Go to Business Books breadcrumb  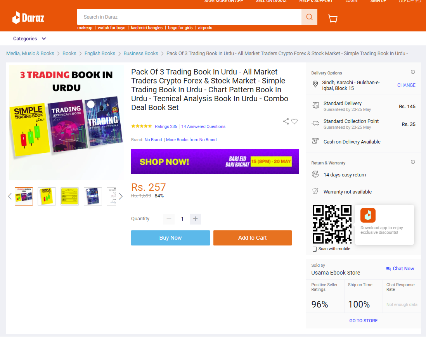[141, 54]
